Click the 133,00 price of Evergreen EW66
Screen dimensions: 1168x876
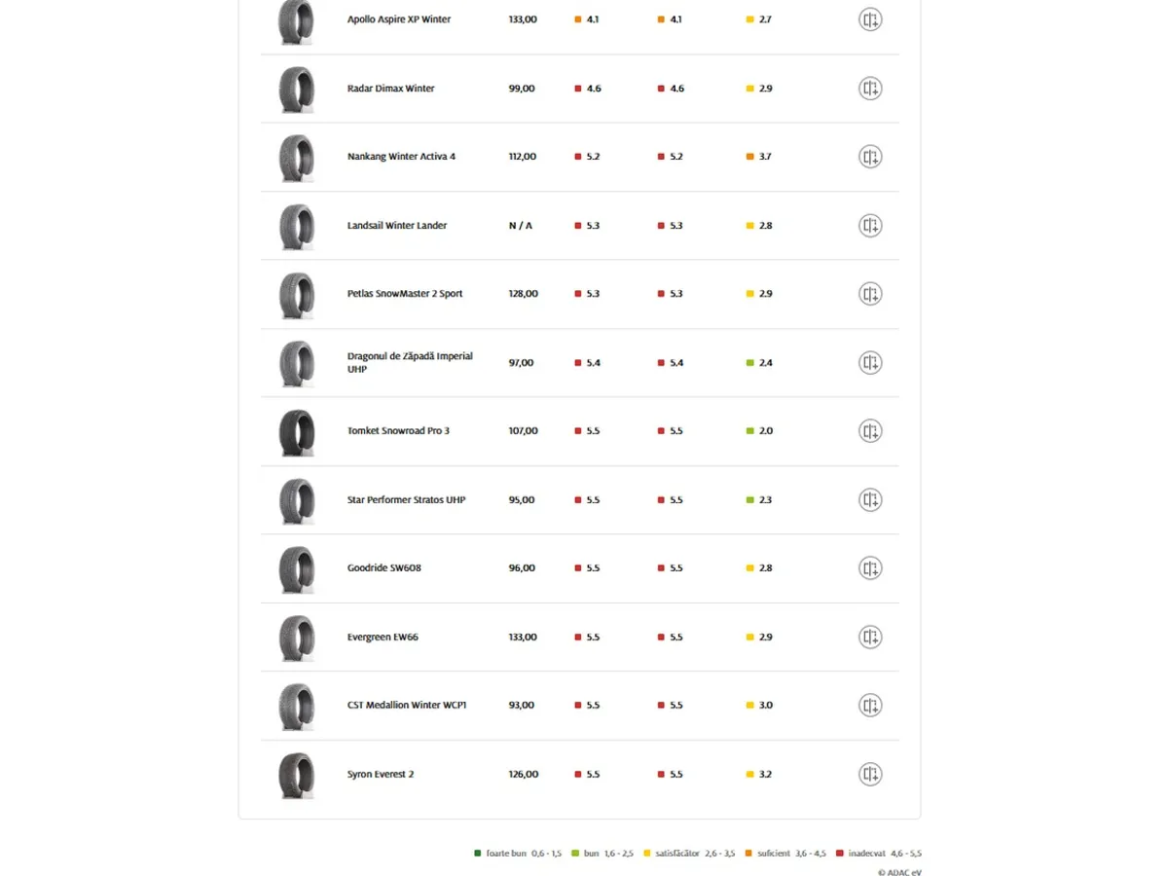(x=523, y=638)
